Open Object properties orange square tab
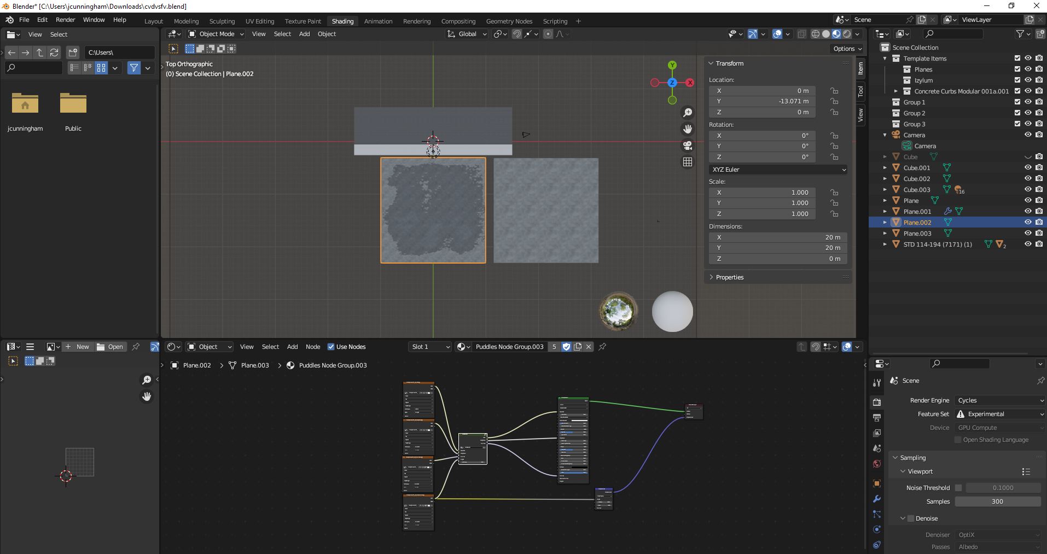The height and width of the screenshot is (554, 1047). pos(877,483)
